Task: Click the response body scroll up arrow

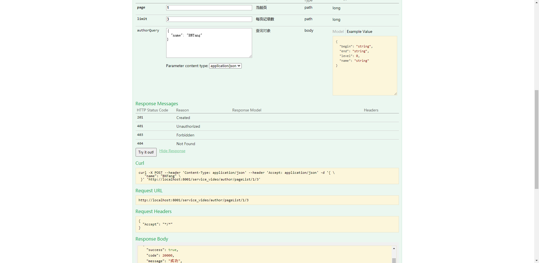Action: click(x=394, y=248)
